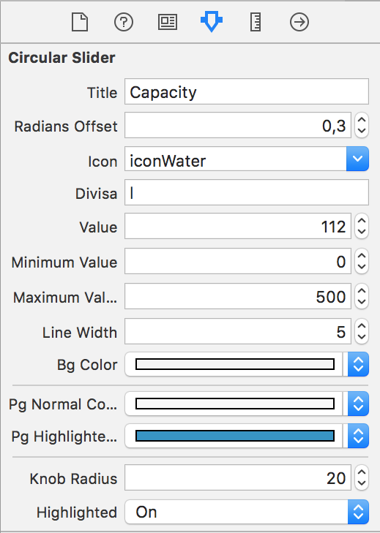Viewport: 380px width, 533px height.
Task: Expand the Icon combo box arrow
Action: click(x=357, y=159)
